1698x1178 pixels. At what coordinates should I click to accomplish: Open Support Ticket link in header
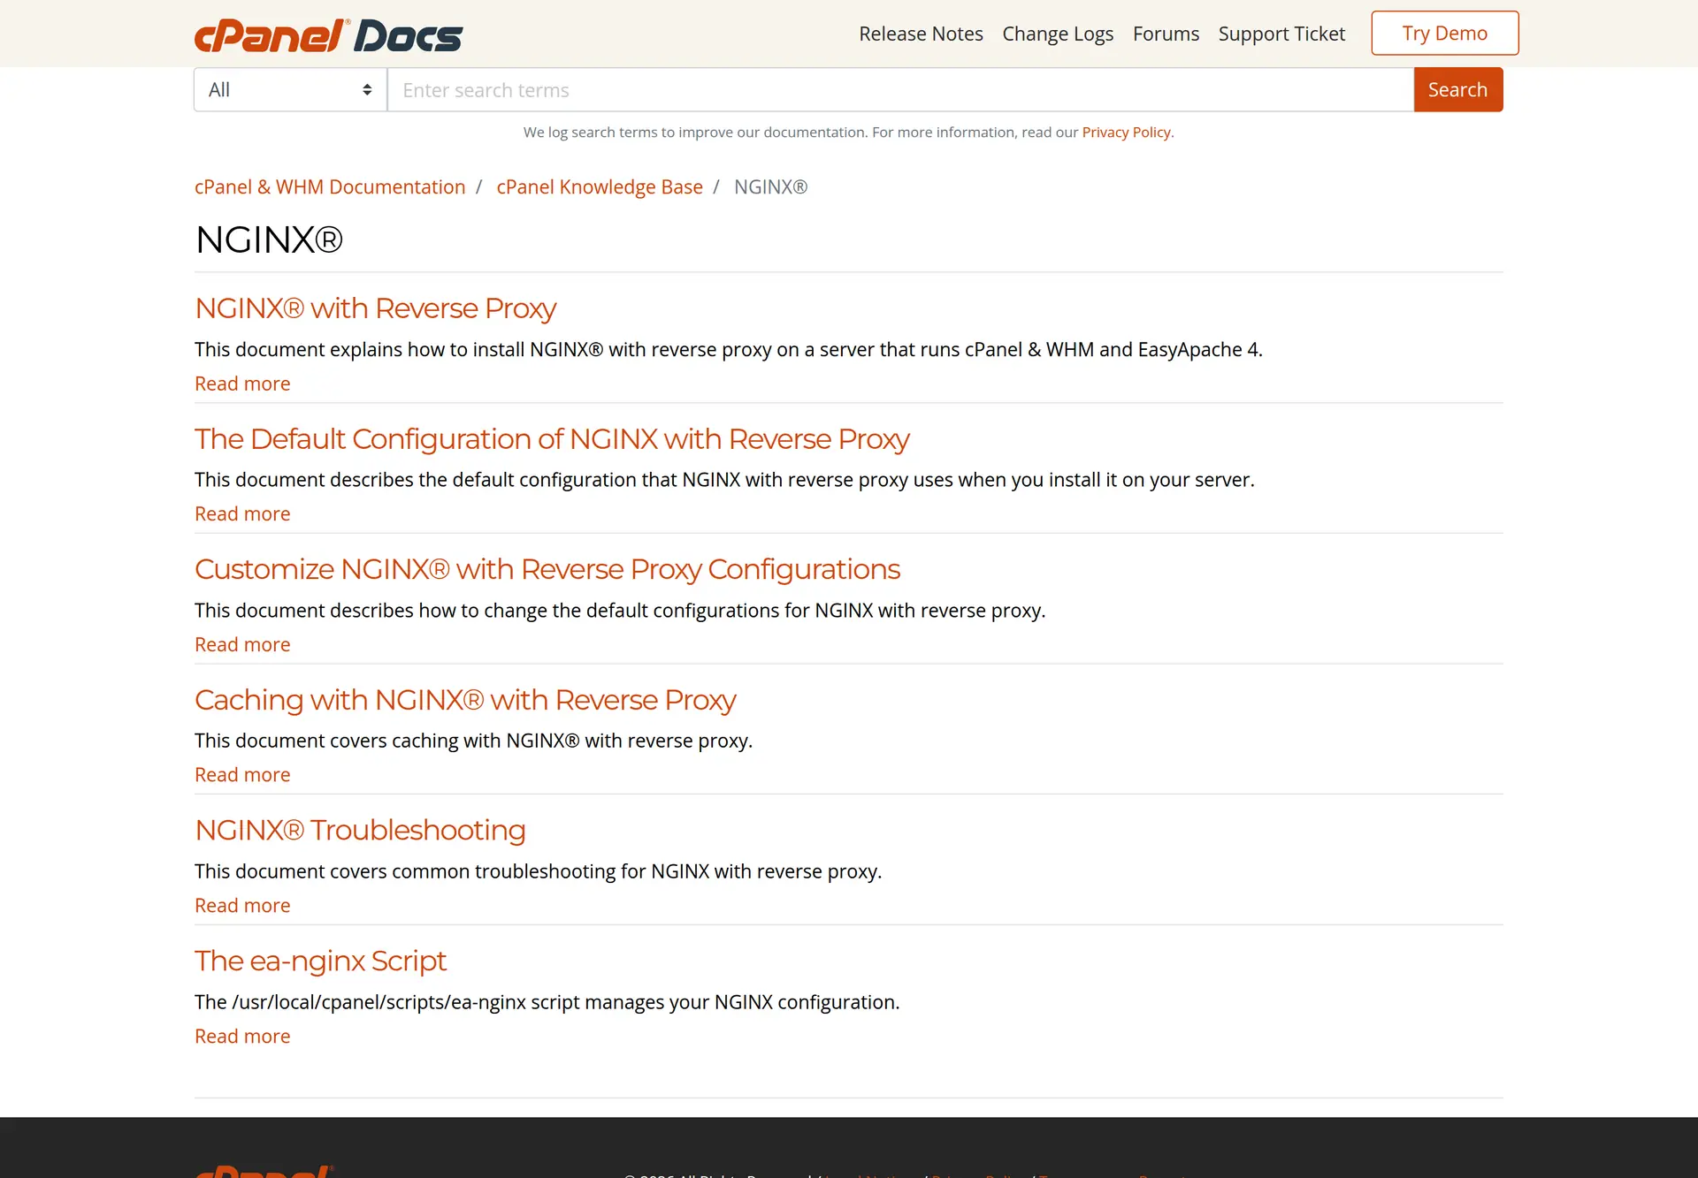pos(1281,34)
